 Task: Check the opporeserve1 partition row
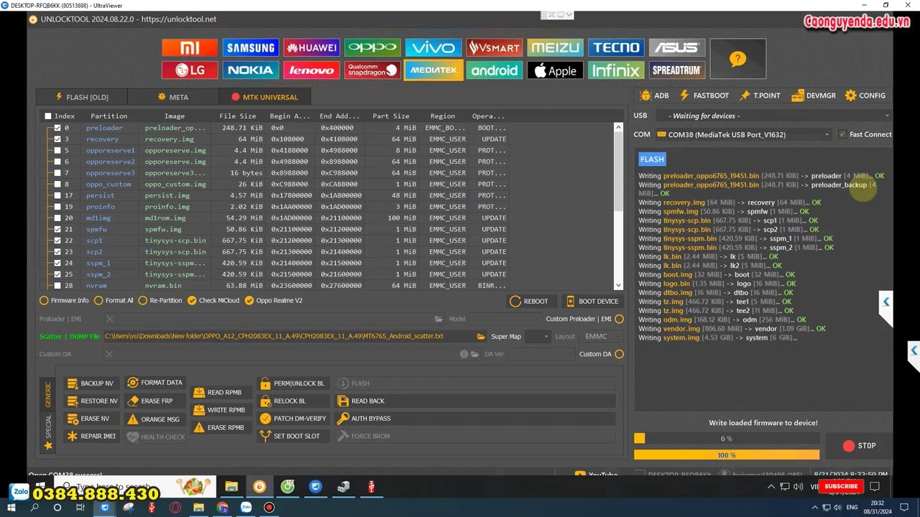57,151
